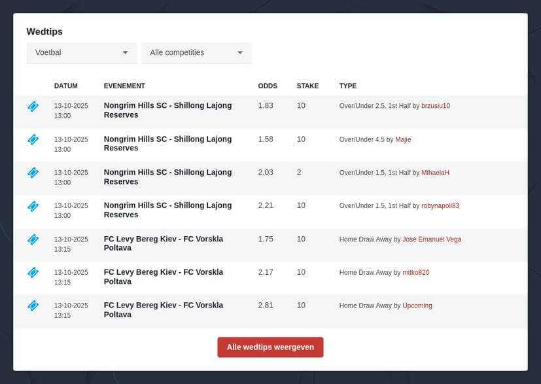Click the ODDS column header

[268, 86]
